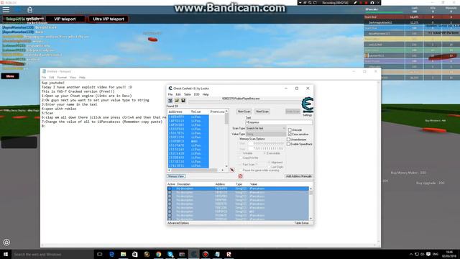460x259 pixels.
Task: Click the Description column header
Action: tap(184, 184)
